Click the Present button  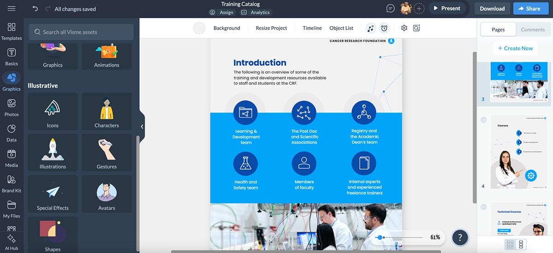coord(447,8)
